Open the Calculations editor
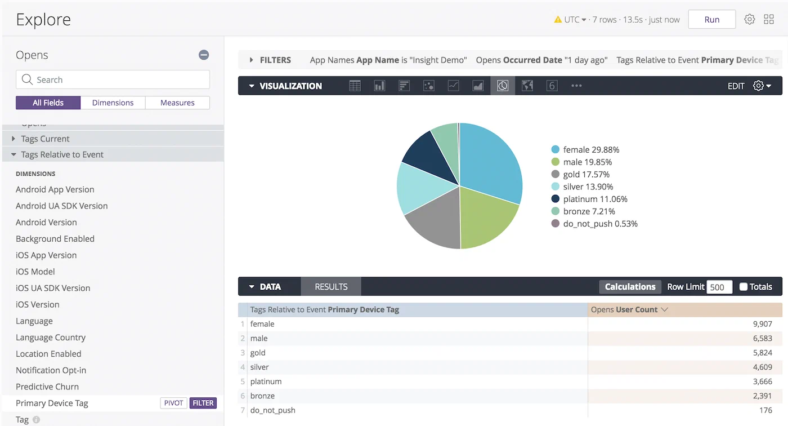 pyautogui.click(x=630, y=286)
